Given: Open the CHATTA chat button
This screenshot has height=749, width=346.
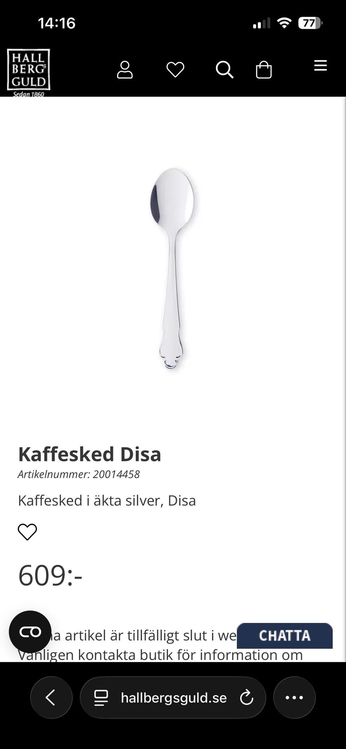Looking at the screenshot, I should coord(284,635).
